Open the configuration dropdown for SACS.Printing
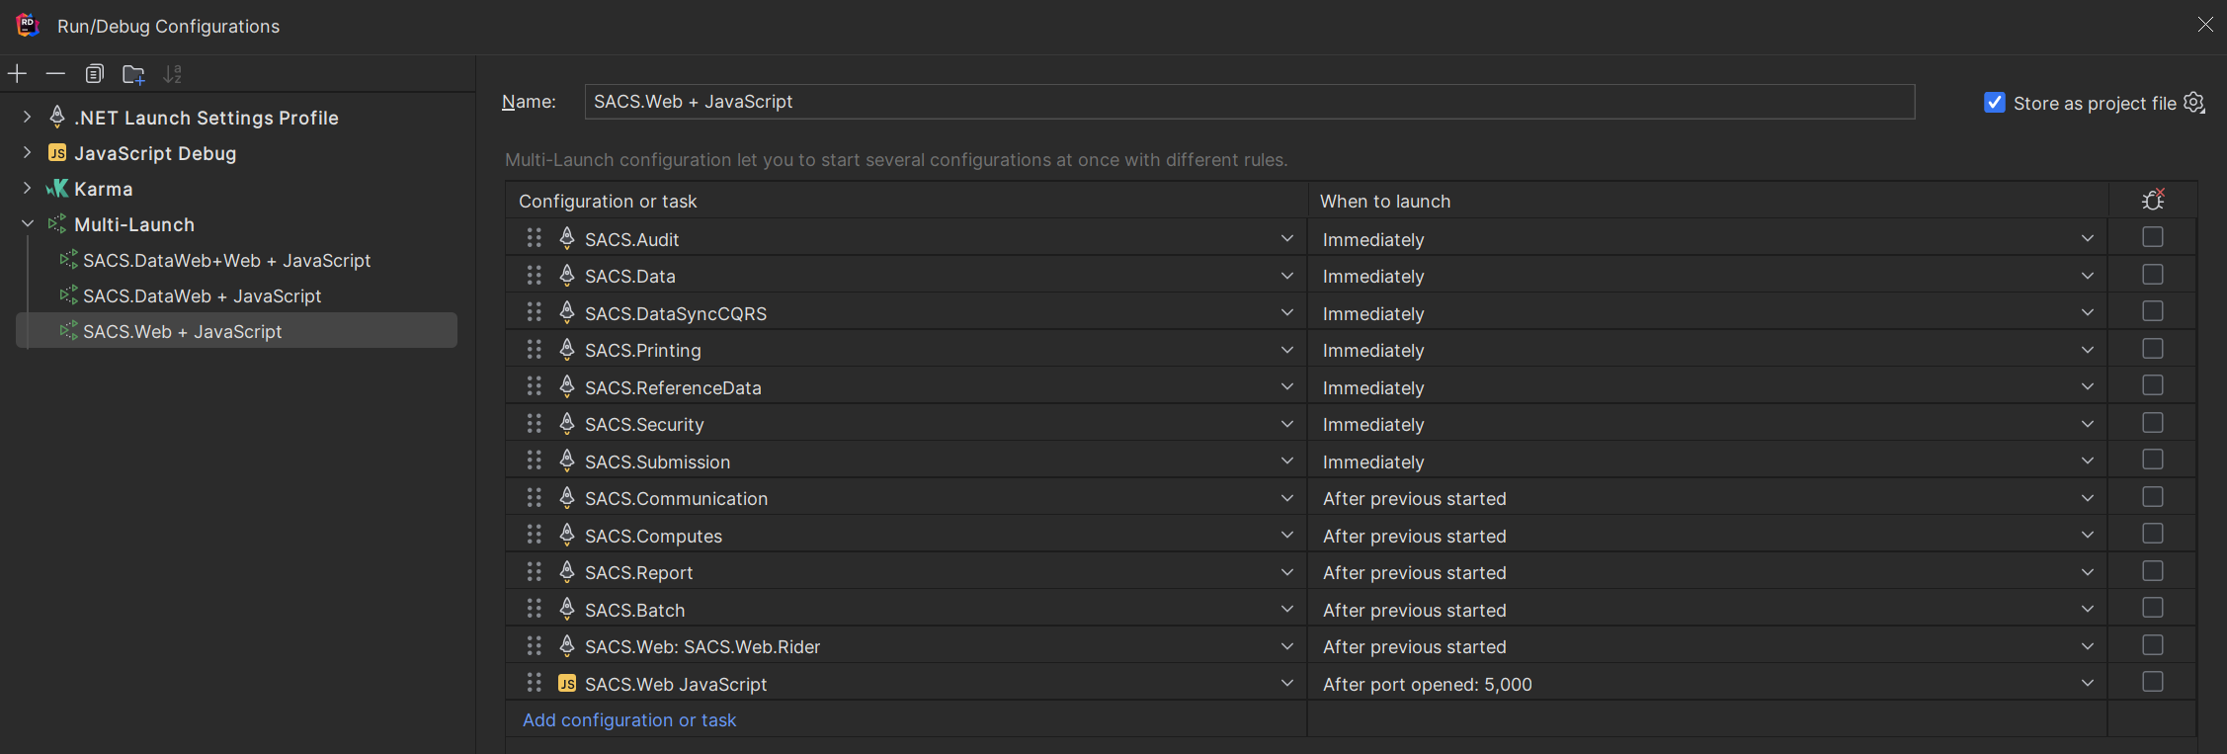 coord(1287,349)
